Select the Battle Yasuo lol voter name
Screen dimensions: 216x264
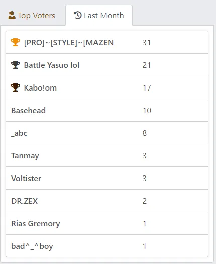click(52, 65)
